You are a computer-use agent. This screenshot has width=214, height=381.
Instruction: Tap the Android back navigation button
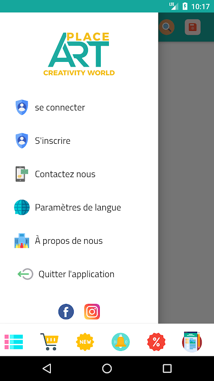click(x=47, y=368)
